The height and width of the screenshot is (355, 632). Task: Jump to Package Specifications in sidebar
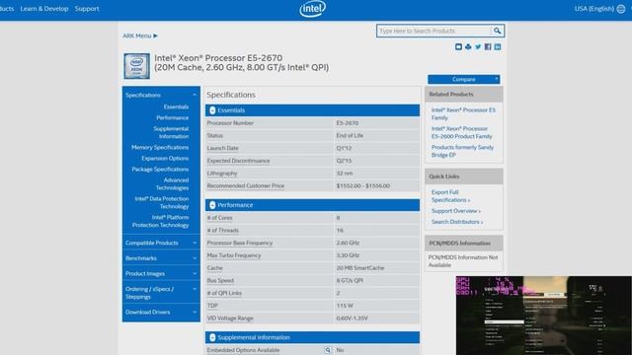pos(160,169)
